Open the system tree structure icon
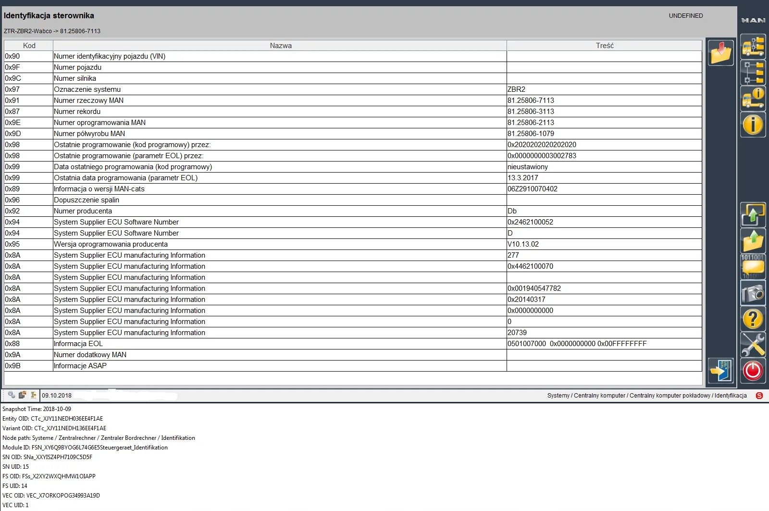The height and width of the screenshot is (511, 769). pos(753,72)
